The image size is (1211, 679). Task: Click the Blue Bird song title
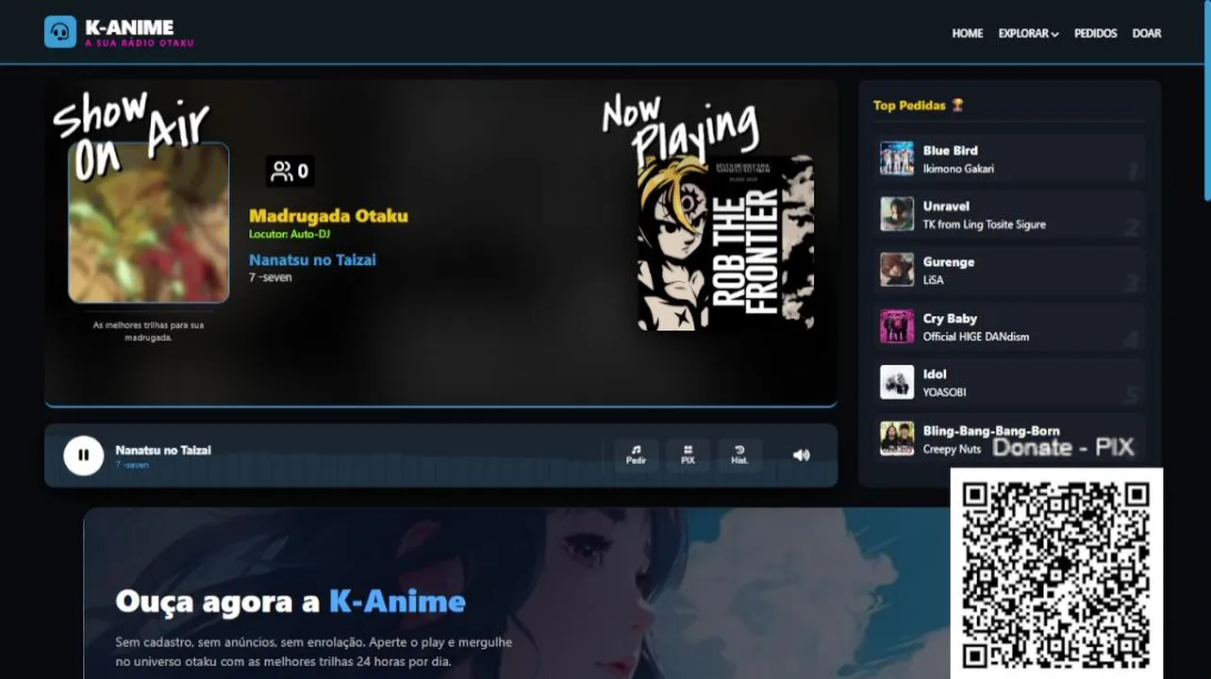pos(950,150)
